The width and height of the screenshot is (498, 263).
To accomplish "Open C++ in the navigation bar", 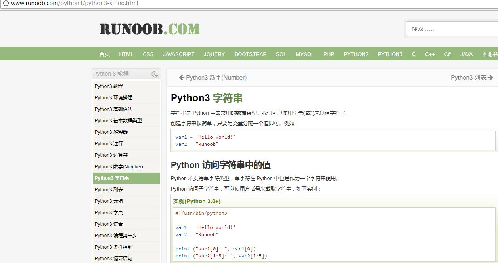I will 430,54.
